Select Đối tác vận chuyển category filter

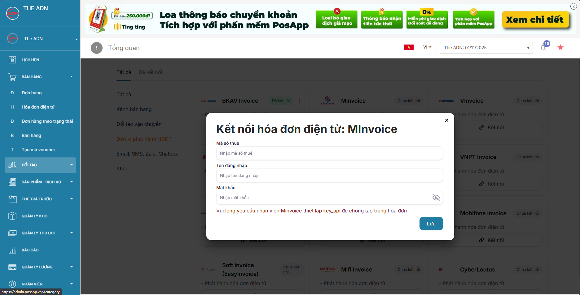(139, 124)
